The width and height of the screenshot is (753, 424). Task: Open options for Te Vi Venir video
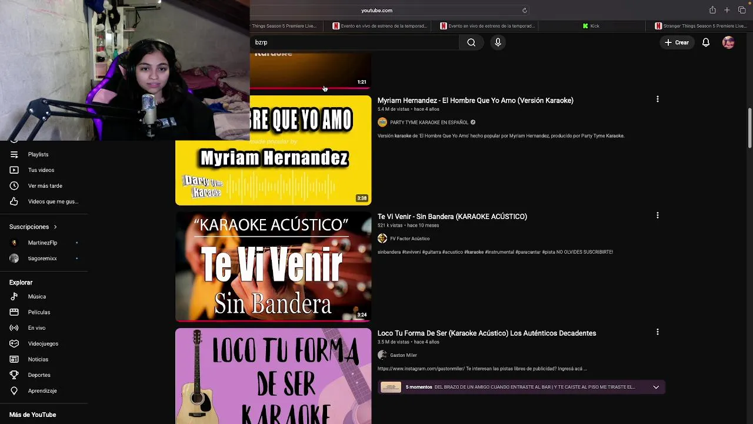657,216
